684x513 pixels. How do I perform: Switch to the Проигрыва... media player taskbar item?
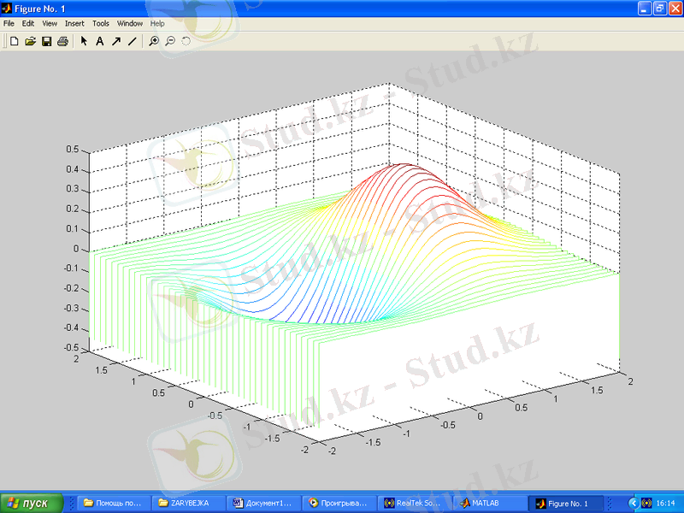point(339,504)
